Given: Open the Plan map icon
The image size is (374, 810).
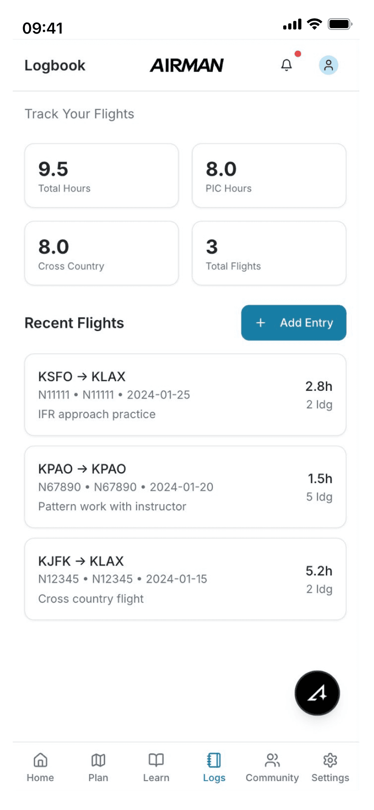Looking at the screenshot, I should tap(98, 760).
